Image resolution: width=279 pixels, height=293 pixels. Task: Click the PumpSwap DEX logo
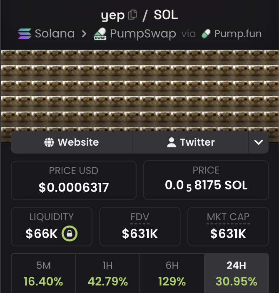click(100, 34)
